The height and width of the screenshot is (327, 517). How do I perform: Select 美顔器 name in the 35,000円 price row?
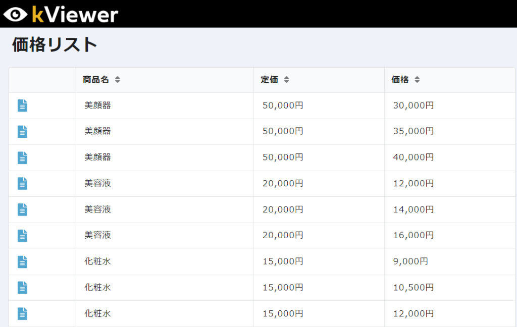[x=97, y=131]
